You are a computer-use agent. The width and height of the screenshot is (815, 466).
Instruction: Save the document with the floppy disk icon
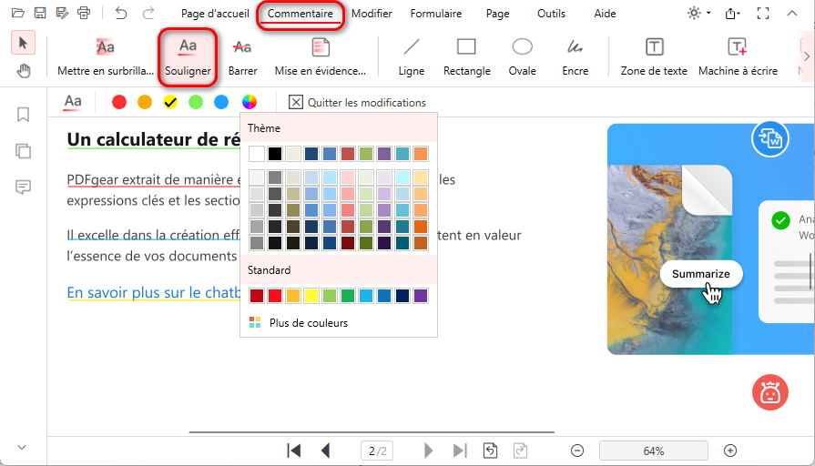click(x=40, y=13)
